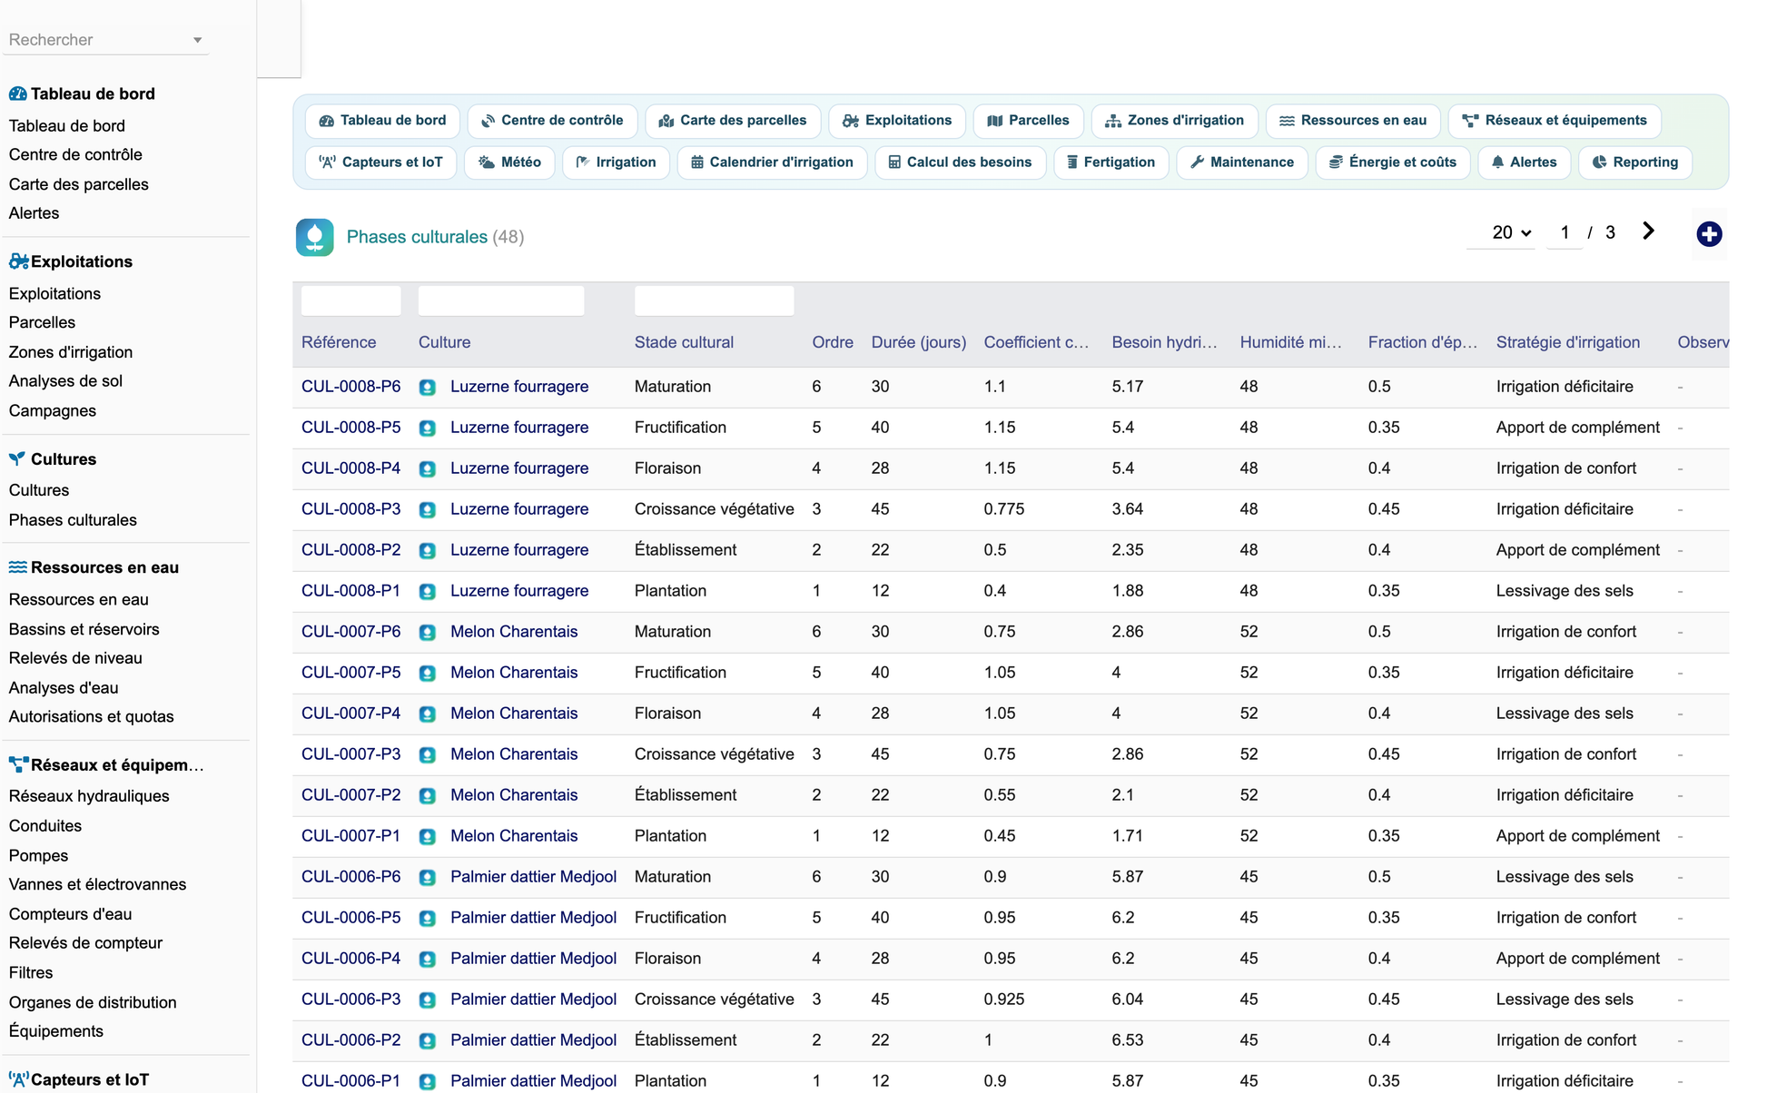Screen dimensions: 1767x1093
Task: Go to next page chevron arrow
Action: pos(1648,231)
